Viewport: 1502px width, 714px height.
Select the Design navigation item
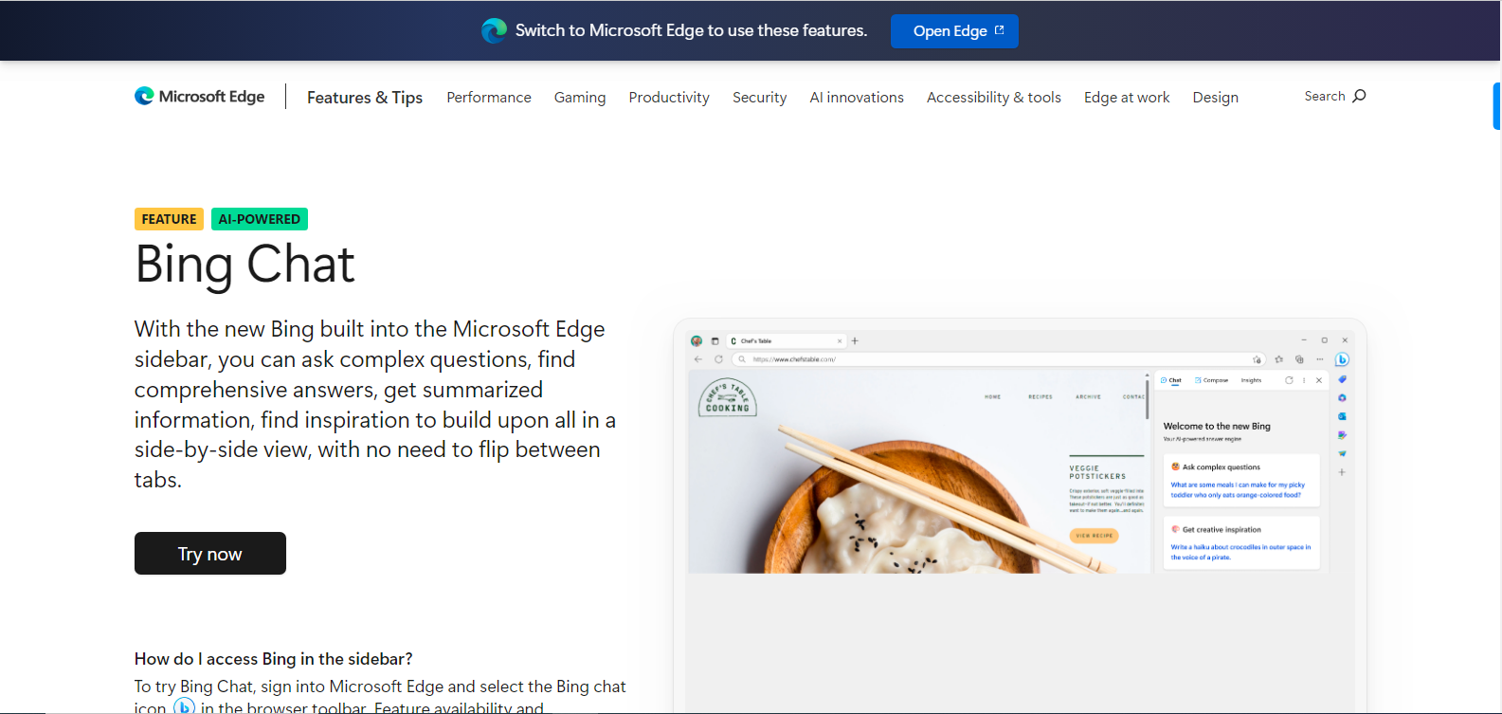pos(1216,98)
